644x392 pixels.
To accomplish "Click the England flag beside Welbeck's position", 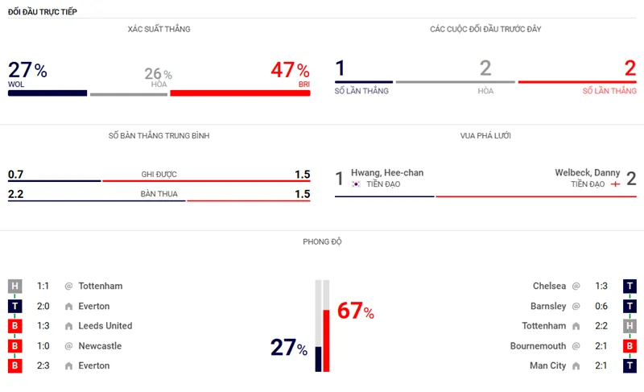I will point(615,184).
